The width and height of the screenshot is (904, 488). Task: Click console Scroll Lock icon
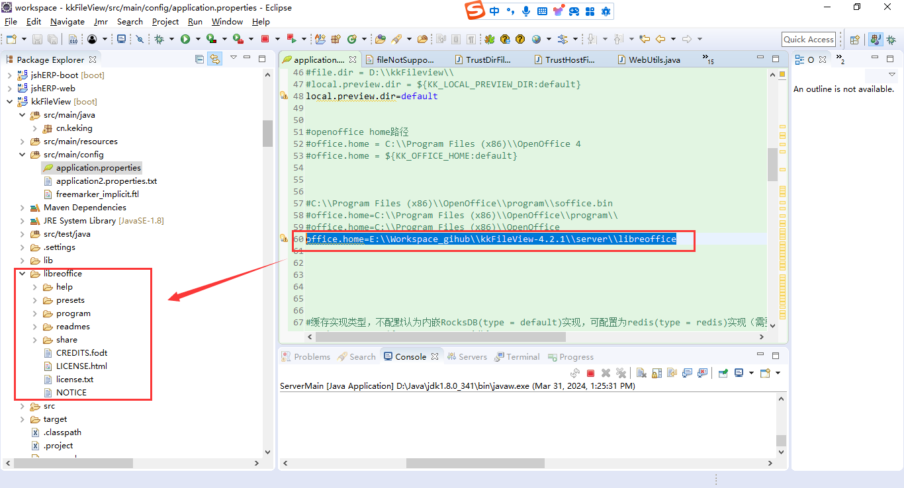coord(656,373)
